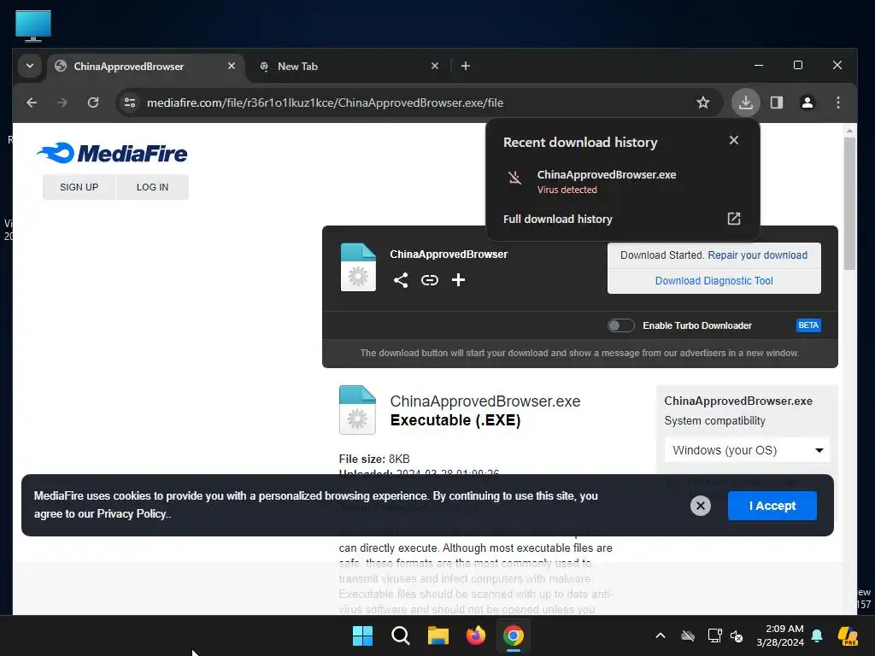Click the MediaFire logo
Viewport: 875px width, 656px height.
[x=112, y=153]
